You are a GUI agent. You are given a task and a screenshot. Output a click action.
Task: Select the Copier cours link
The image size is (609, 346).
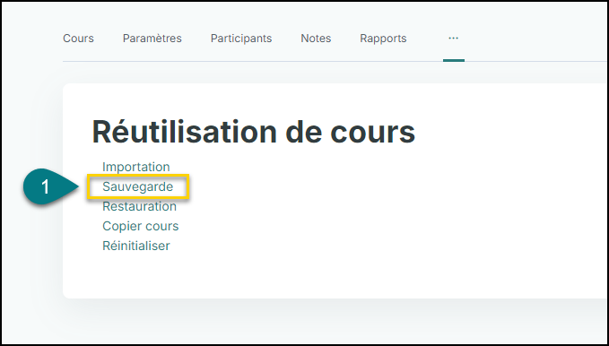(x=140, y=226)
